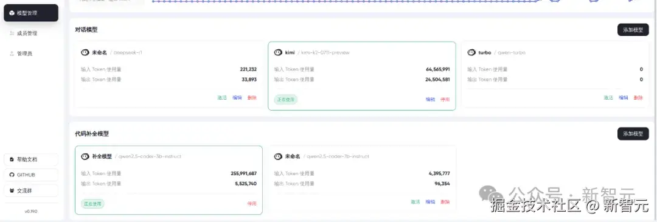Screen dimensions: 657x222
Task: Delete the turbo qwen-turbo model
Action: [638, 97]
